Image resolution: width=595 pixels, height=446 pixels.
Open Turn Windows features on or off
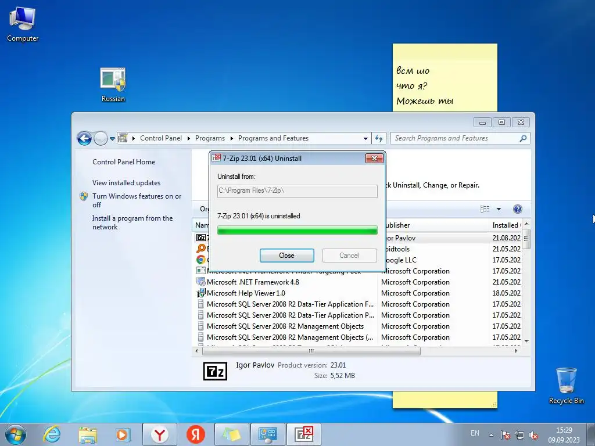(137, 200)
